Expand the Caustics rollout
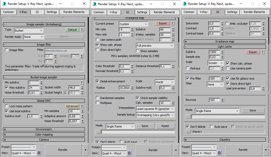Viewport: 271px width, 157px height. [x=225, y=140]
